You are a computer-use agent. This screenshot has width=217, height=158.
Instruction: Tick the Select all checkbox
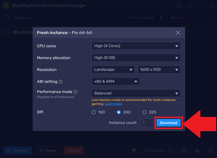6,18
